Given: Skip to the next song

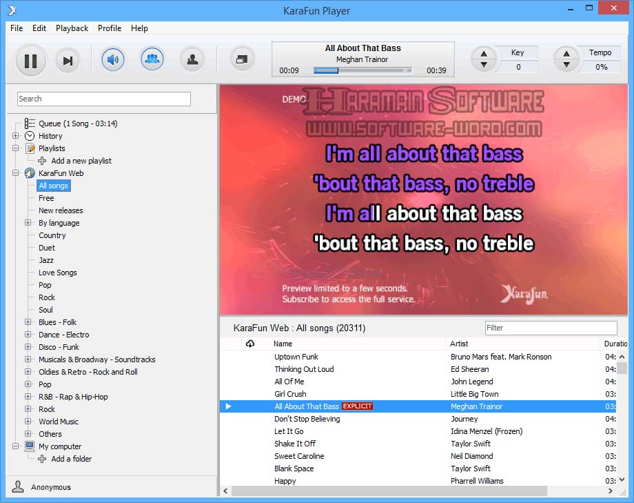Looking at the screenshot, I should tap(68, 61).
